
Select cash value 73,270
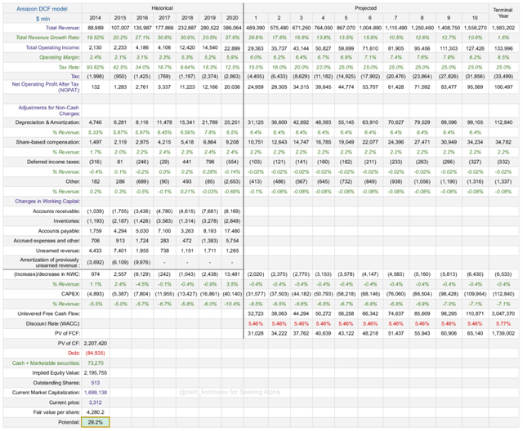click(96, 363)
